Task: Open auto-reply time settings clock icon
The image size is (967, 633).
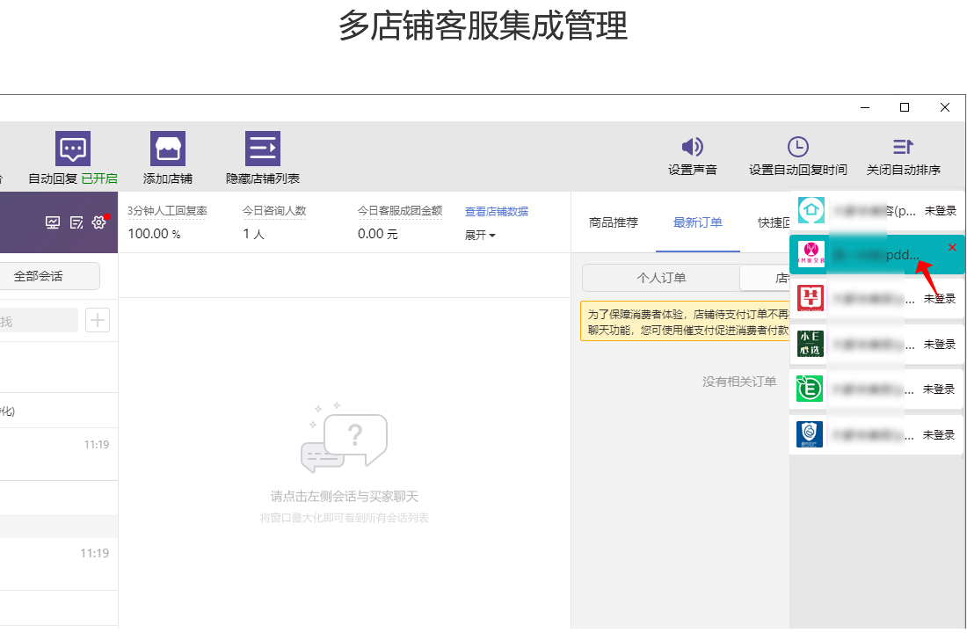Action: pos(797,148)
